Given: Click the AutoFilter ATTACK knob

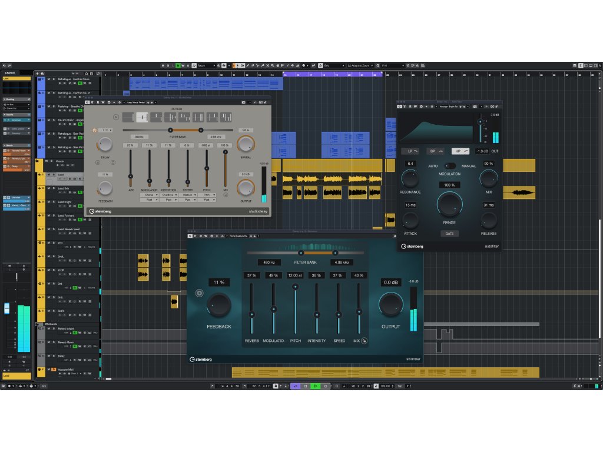Looking at the screenshot, I should 410,220.
